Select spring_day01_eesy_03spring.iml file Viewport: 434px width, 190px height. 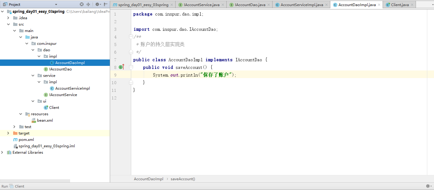pos(47,146)
